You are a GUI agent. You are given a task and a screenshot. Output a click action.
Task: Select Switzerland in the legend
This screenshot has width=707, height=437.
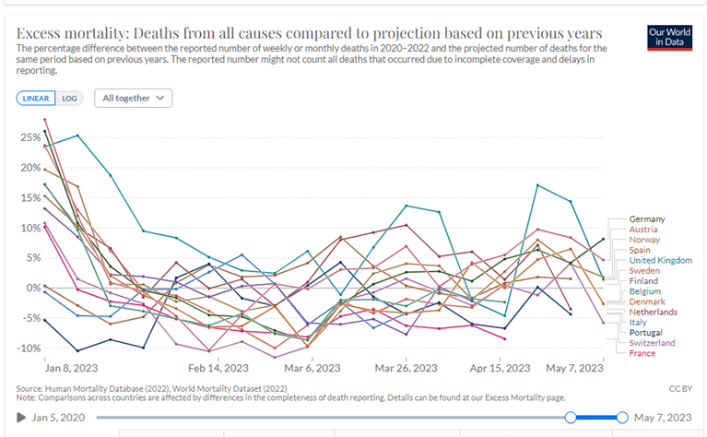[x=653, y=343]
